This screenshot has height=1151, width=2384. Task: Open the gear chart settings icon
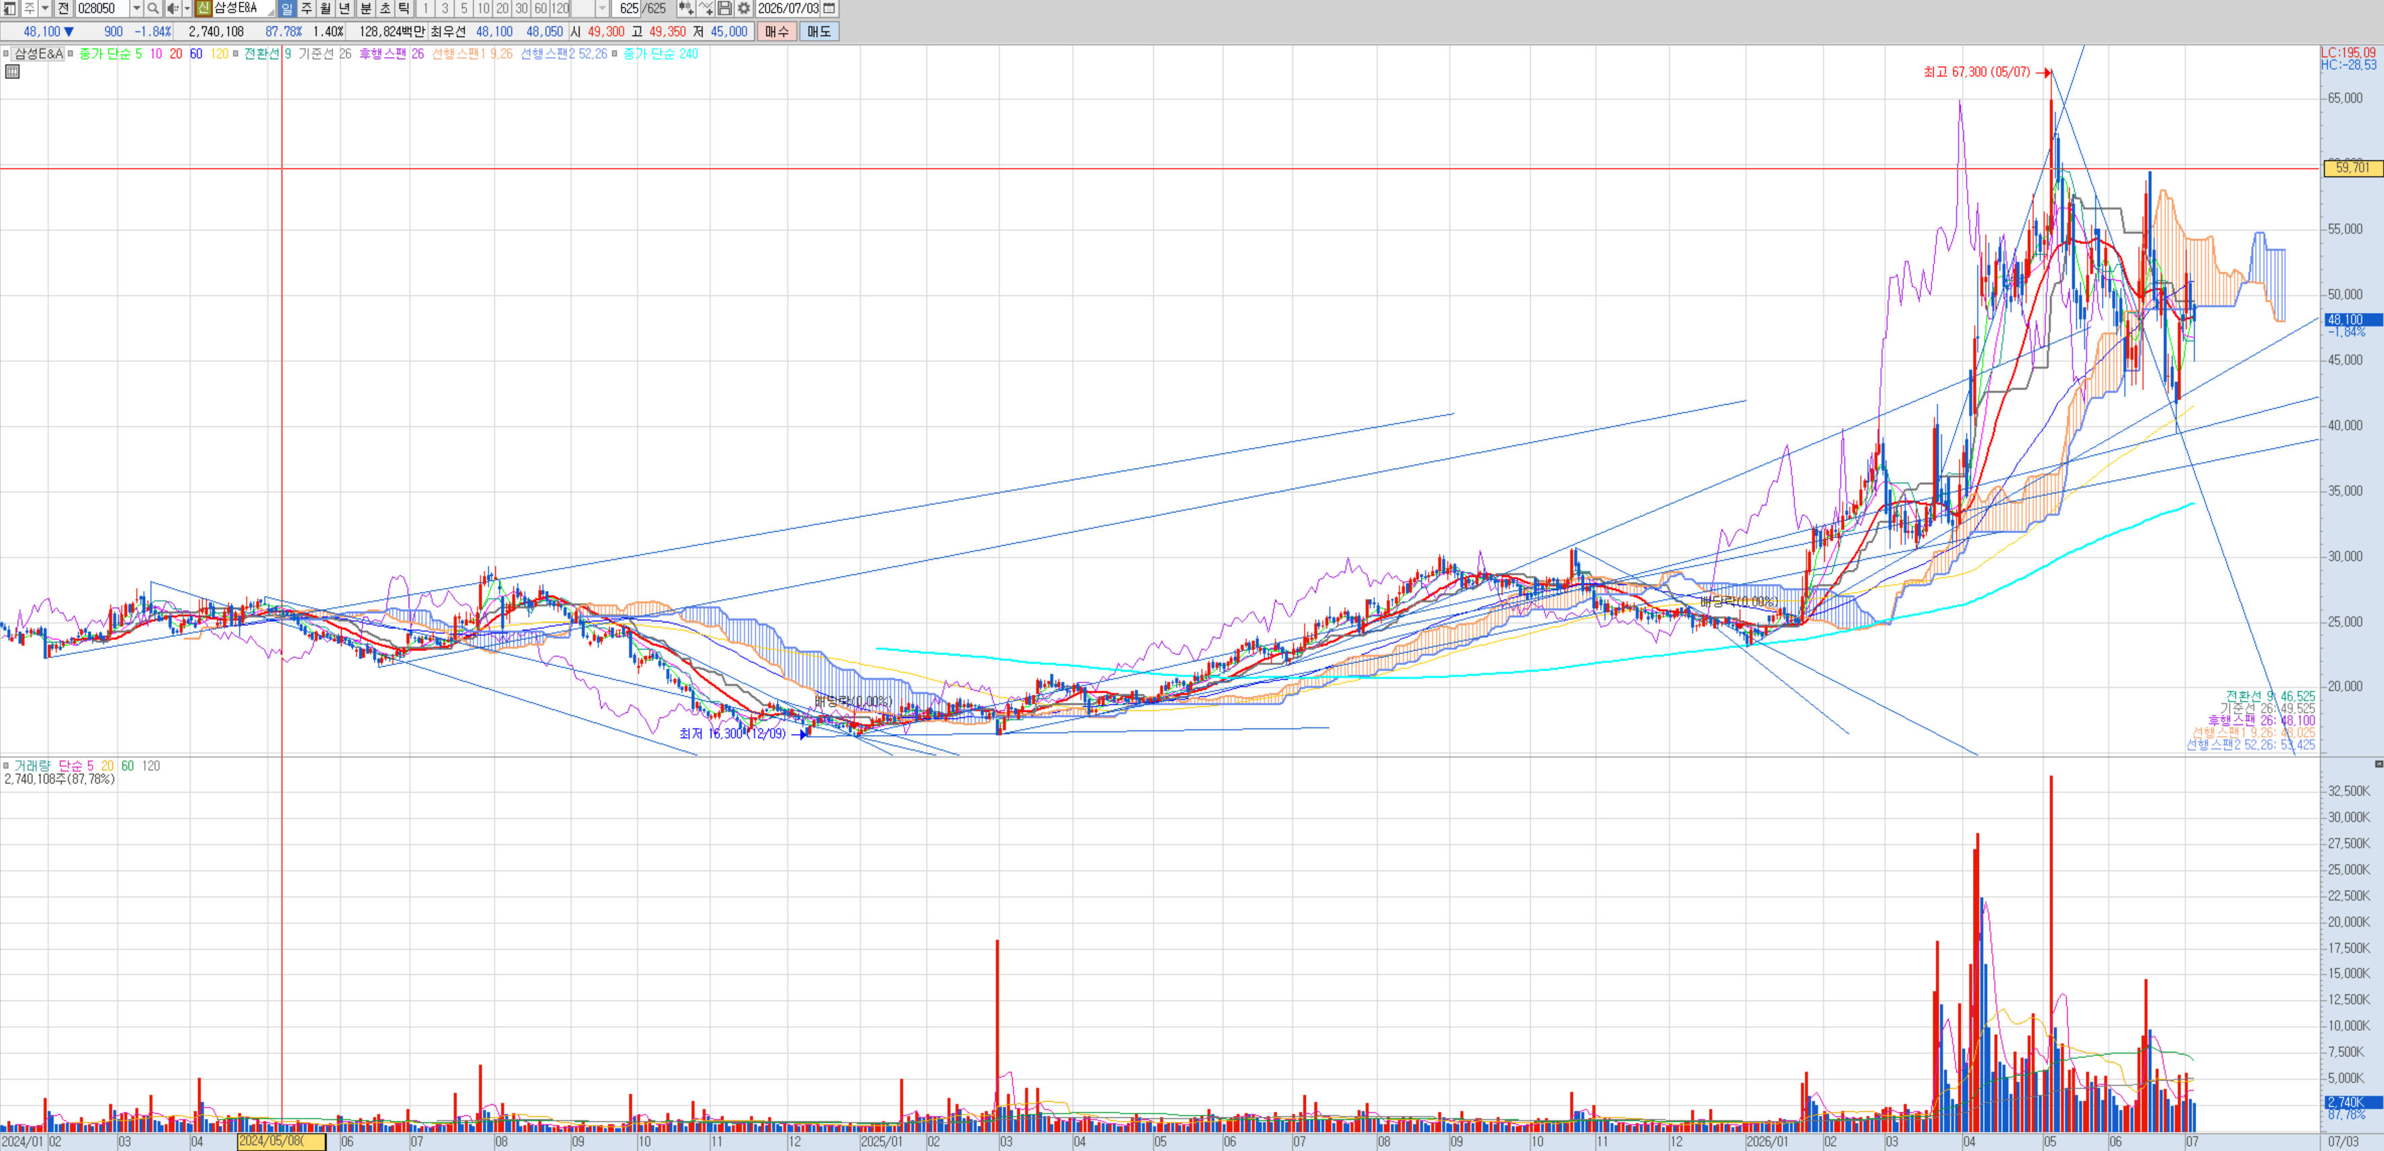(x=744, y=8)
